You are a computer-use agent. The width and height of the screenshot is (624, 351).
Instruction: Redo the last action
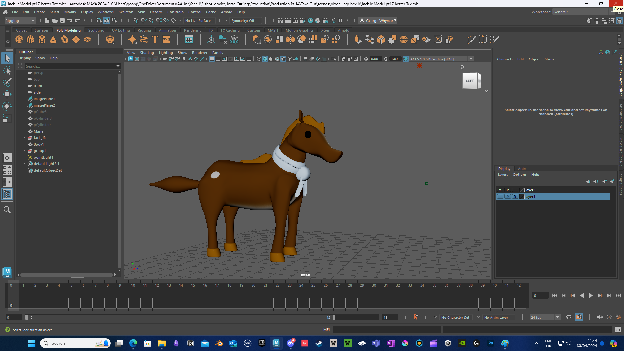pos(77,20)
